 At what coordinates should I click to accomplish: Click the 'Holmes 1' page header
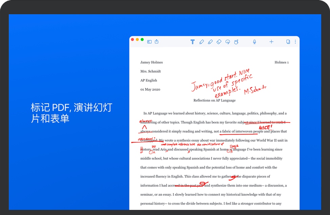(x=281, y=62)
